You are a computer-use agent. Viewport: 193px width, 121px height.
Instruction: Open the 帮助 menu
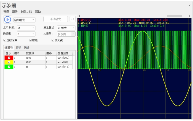(38, 12)
